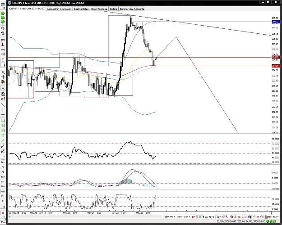Switch to the M15 timeframe
Viewport: 282px width, 225px height.
tap(3, 182)
